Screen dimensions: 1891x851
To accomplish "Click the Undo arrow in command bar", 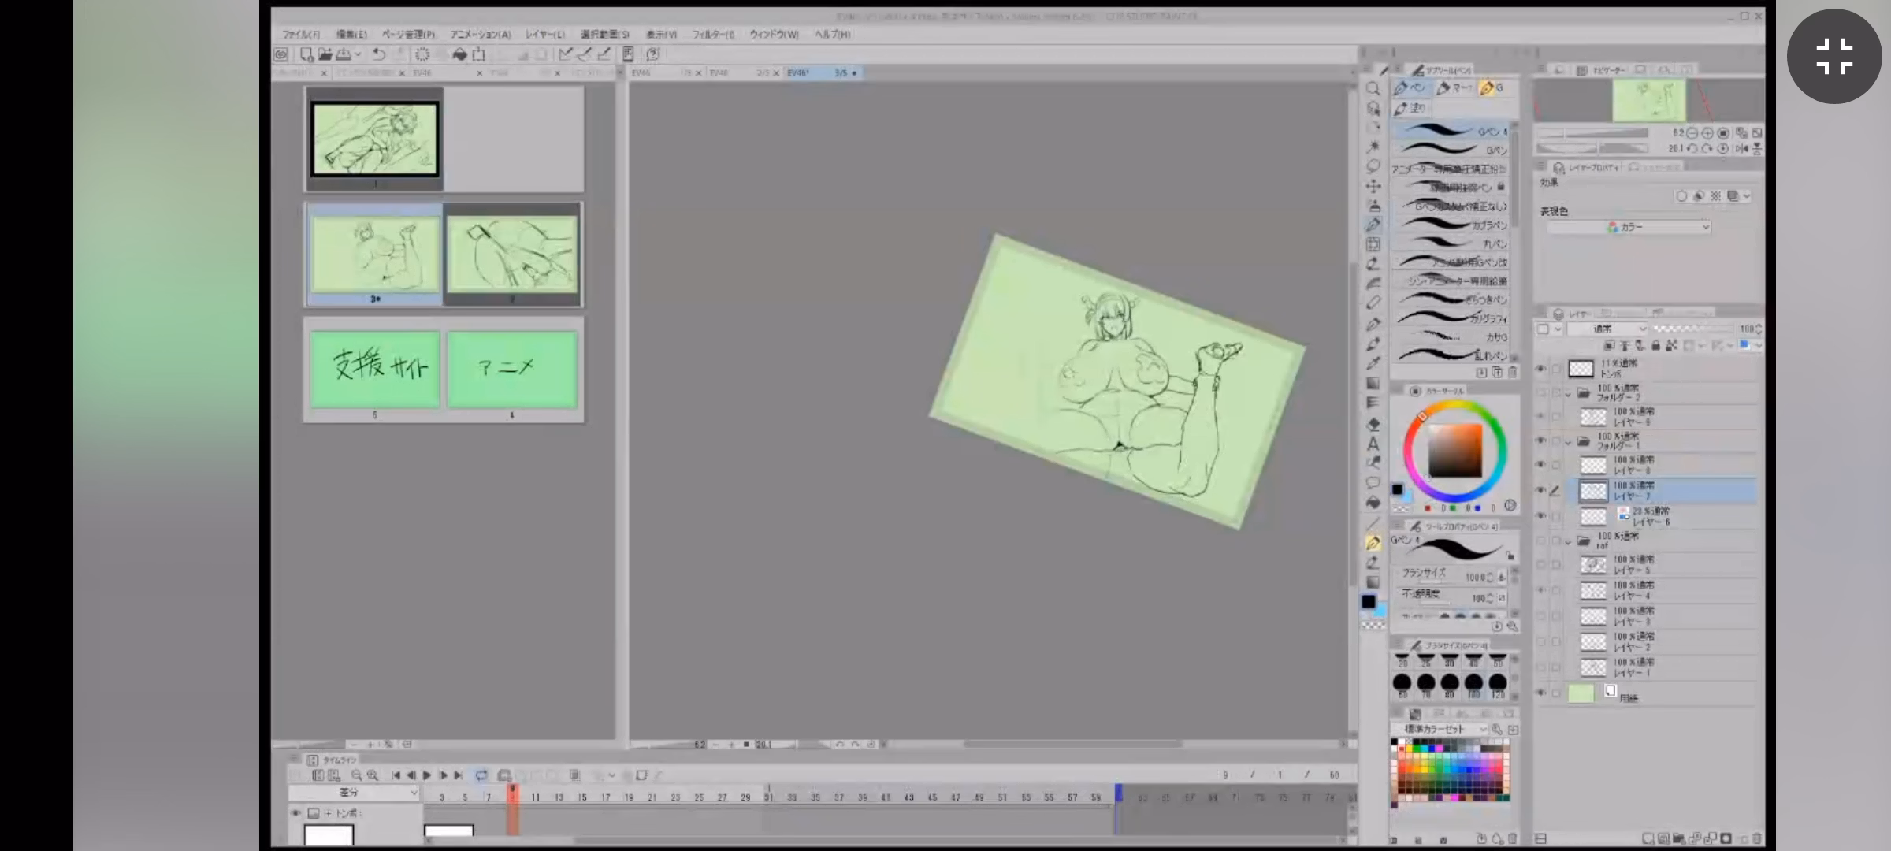I will point(379,54).
